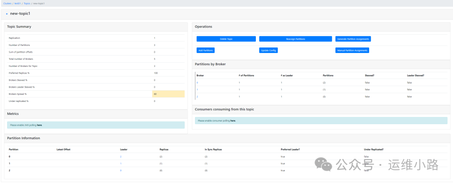
Task: Open the Topics breadcrumb link
Action: (x=27, y=3)
